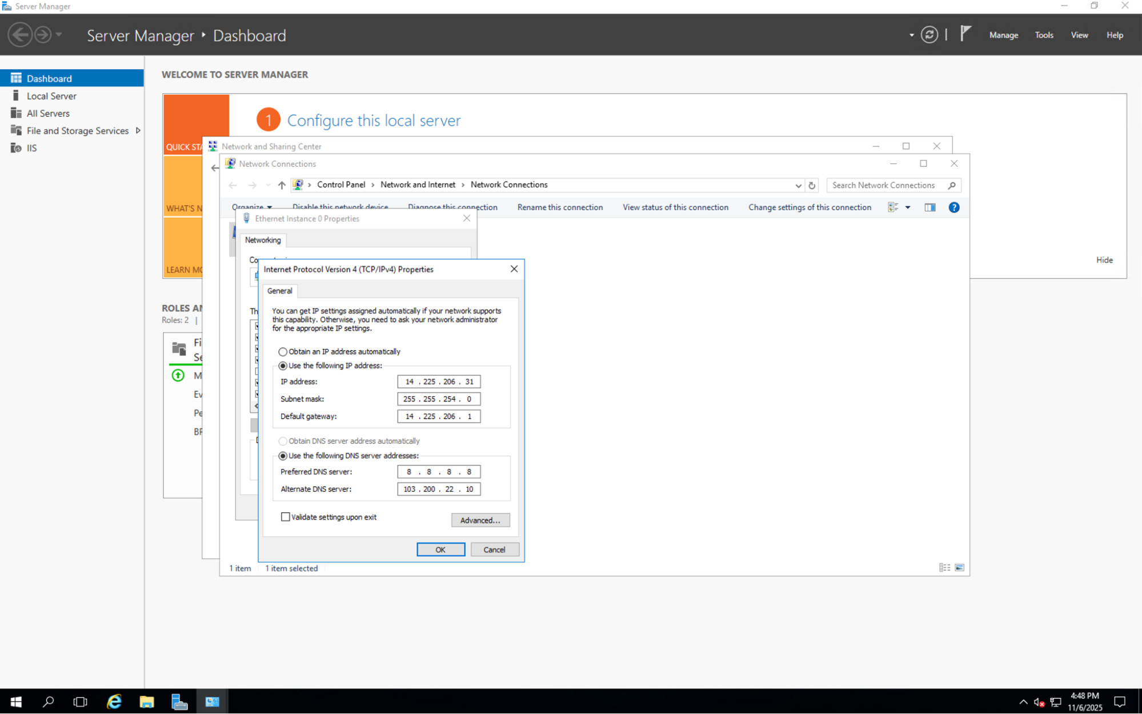Click the Local Server sidebar item
Viewport: 1142px width, 714px height.
click(x=51, y=96)
